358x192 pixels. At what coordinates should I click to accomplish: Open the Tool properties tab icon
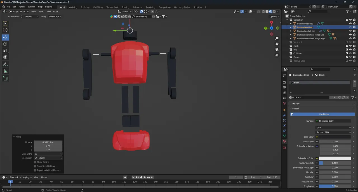pyautogui.click(x=284, y=76)
